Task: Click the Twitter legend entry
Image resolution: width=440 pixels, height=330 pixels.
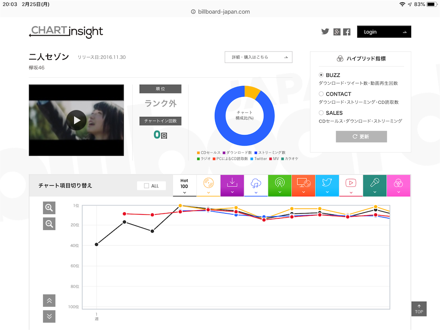Action: (259, 159)
